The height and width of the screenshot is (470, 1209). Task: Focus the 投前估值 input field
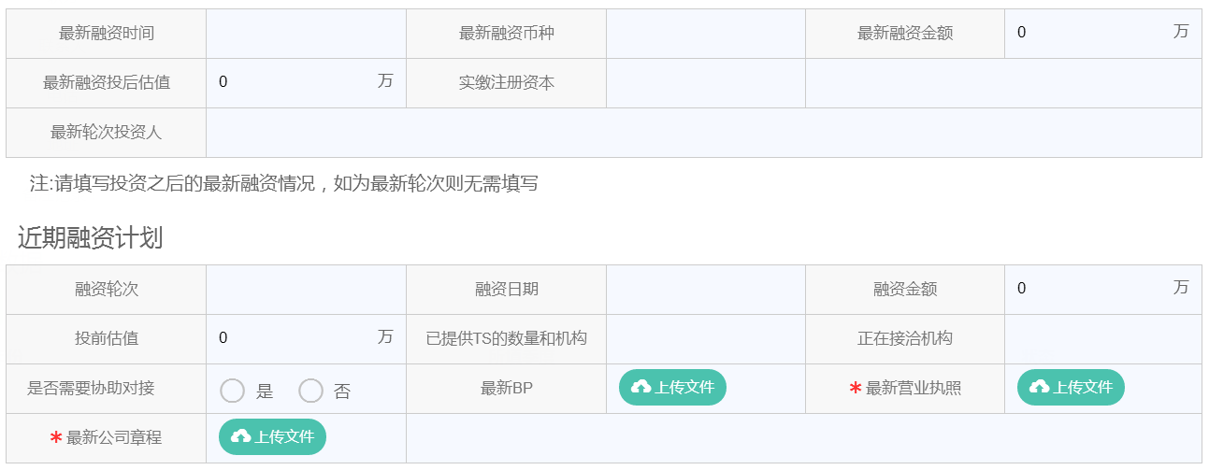pos(291,338)
